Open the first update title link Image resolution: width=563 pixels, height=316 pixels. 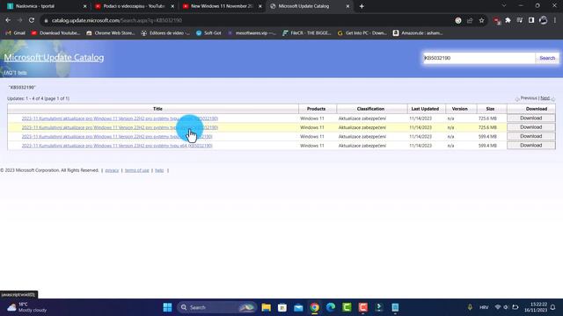[120, 118]
